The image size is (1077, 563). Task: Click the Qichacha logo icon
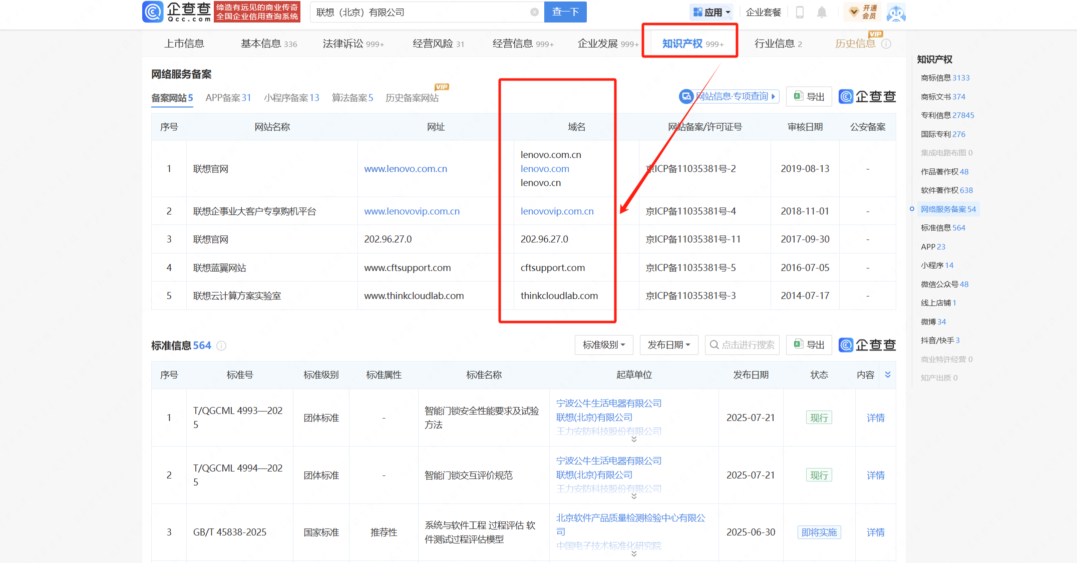click(153, 12)
